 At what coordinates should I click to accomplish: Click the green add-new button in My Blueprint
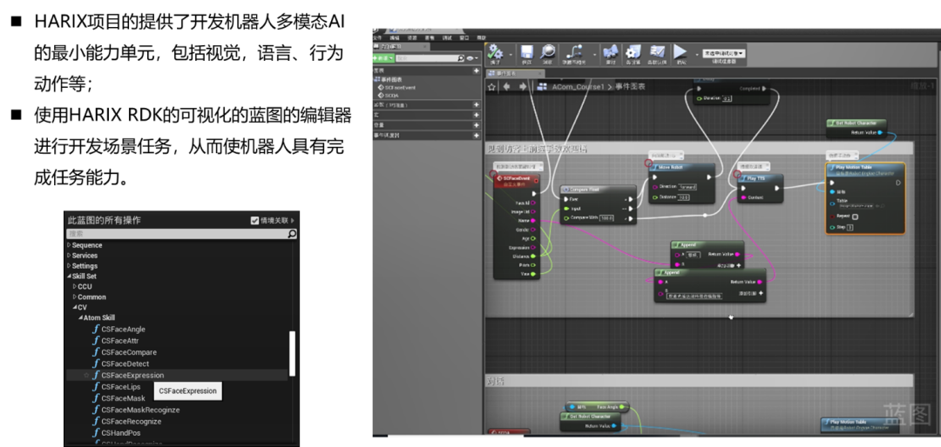pyautogui.click(x=383, y=58)
